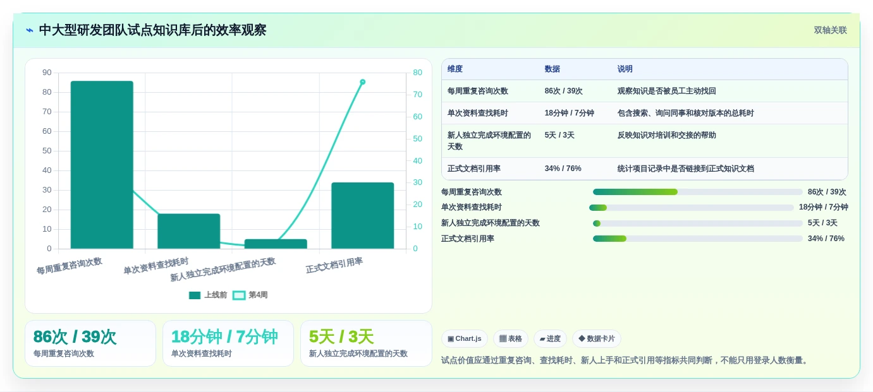Click the tallest bar for 每周重复咨询次数
873x392 pixels.
point(102,165)
